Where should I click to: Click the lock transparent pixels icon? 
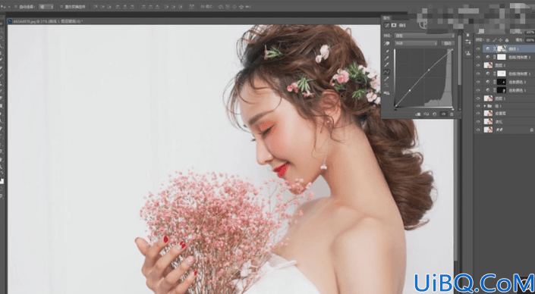click(488, 40)
